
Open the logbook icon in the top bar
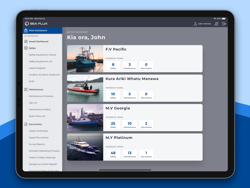pos(216,24)
